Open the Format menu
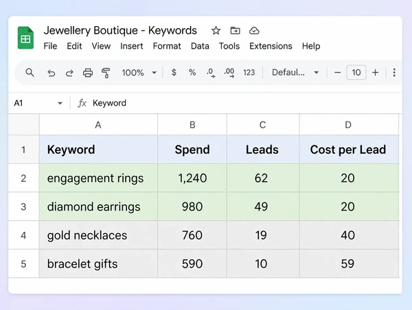 coord(167,46)
